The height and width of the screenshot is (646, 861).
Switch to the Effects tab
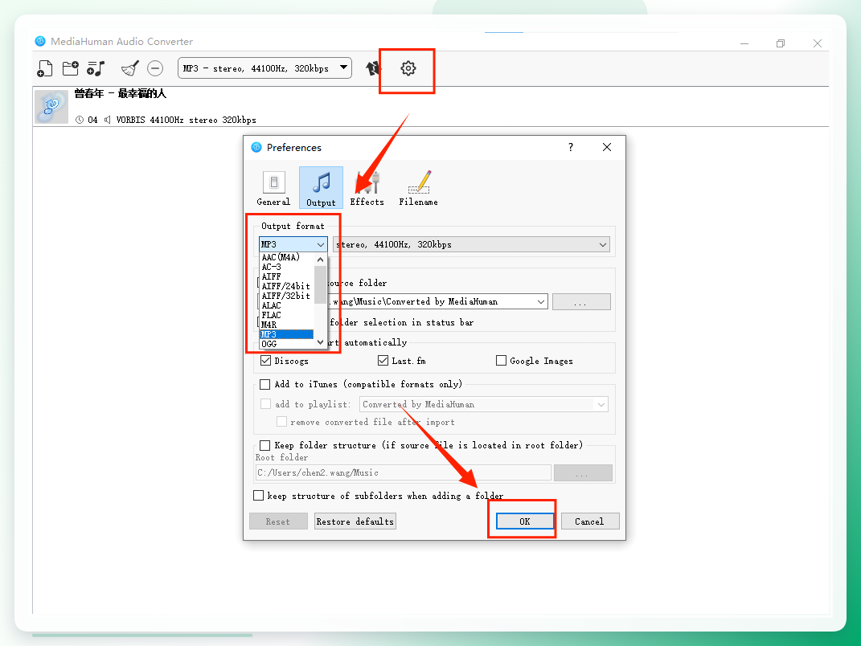coord(367,188)
